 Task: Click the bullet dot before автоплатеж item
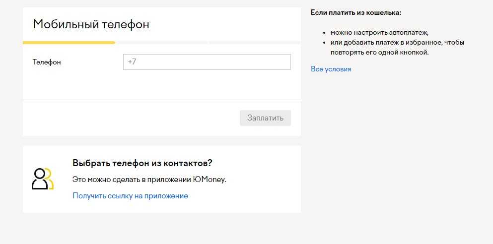[324, 33]
